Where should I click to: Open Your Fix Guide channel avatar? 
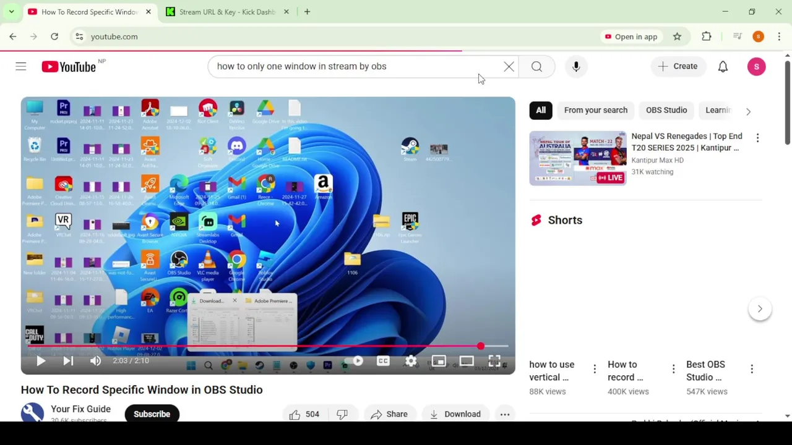click(32, 412)
